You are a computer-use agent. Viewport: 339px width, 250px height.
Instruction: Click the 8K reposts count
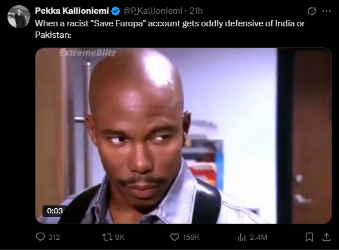point(120,237)
